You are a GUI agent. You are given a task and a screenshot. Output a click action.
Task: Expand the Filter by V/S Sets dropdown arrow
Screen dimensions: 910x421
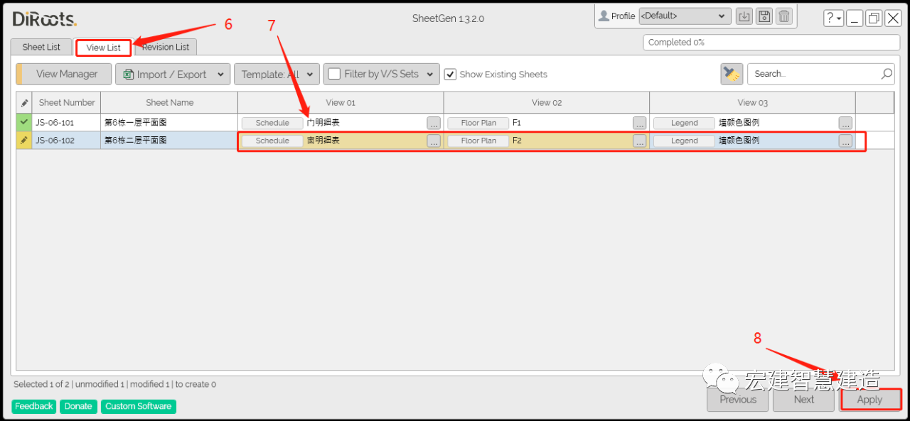[x=430, y=74]
